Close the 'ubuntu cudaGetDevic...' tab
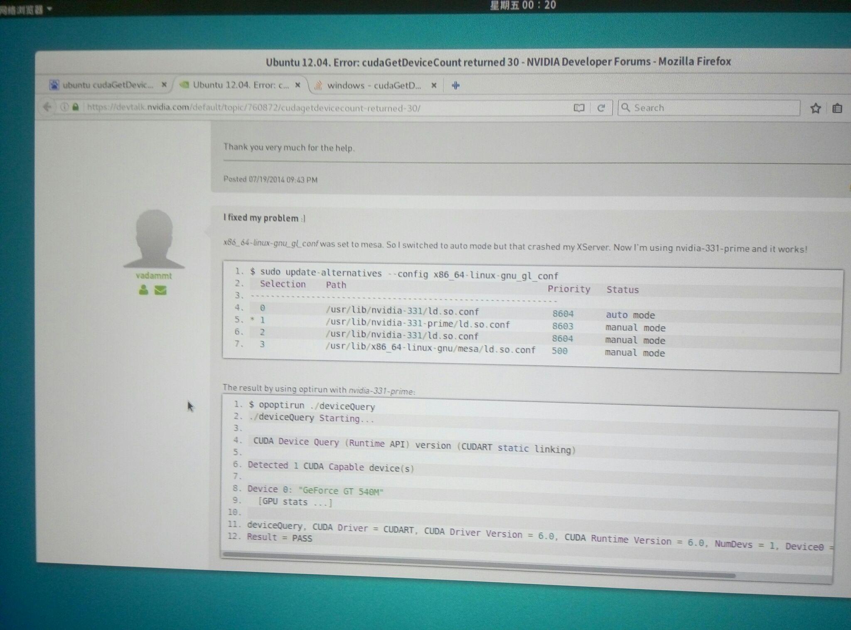Screen dimensions: 851x630 point(164,84)
